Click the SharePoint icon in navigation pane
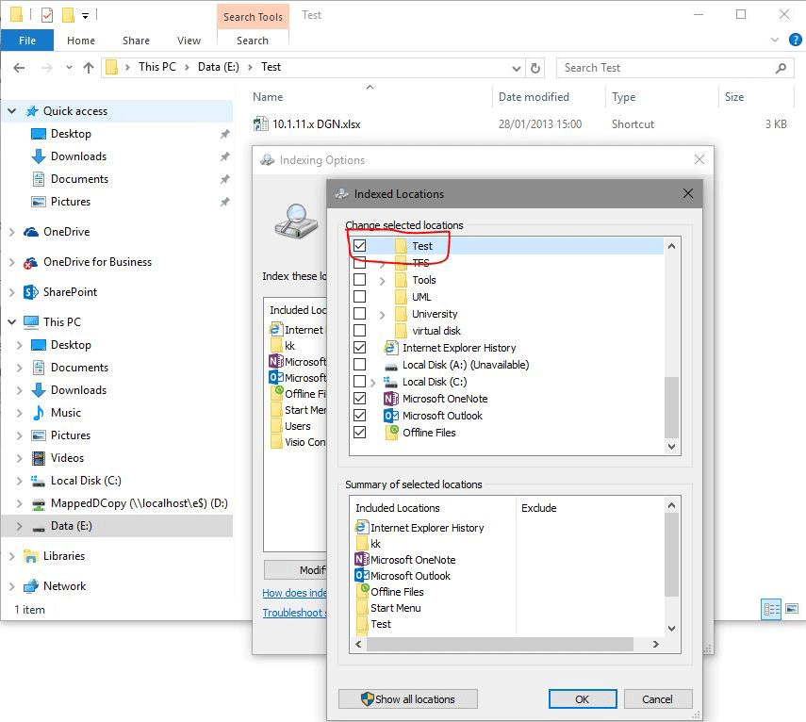 tap(30, 292)
